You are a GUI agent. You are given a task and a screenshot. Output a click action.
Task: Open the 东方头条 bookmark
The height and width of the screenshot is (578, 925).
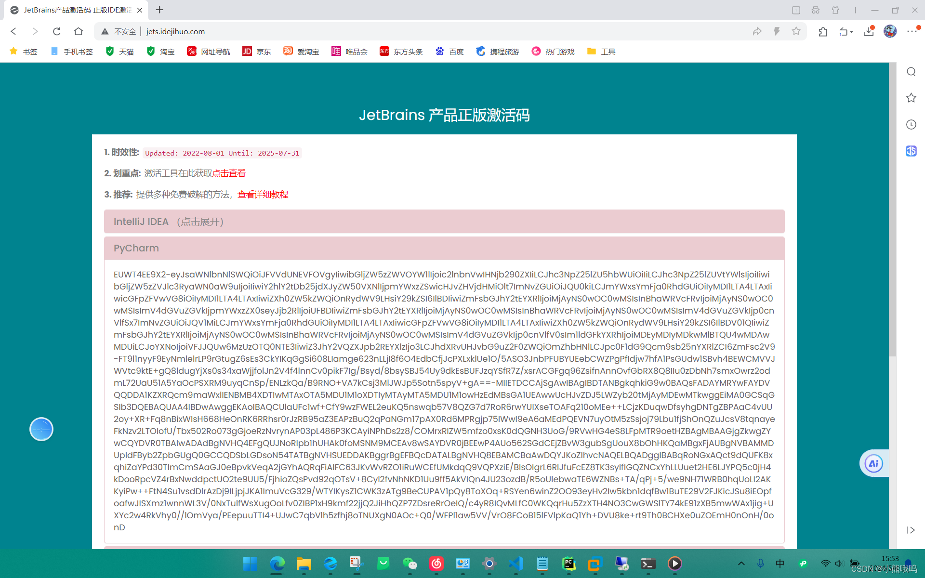click(x=401, y=52)
